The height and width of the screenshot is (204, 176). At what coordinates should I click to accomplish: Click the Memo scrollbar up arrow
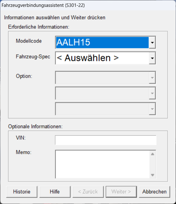coord(153,154)
